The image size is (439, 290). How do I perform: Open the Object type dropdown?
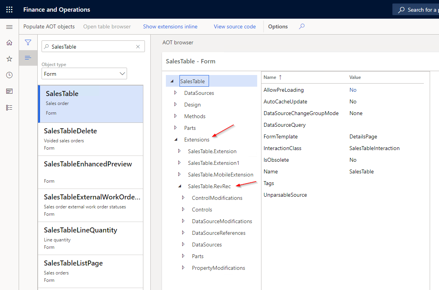coord(123,73)
